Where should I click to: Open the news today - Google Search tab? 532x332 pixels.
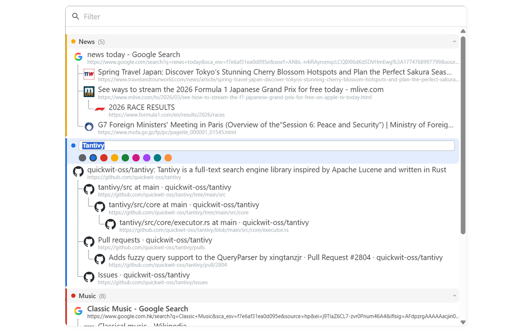tap(134, 54)
